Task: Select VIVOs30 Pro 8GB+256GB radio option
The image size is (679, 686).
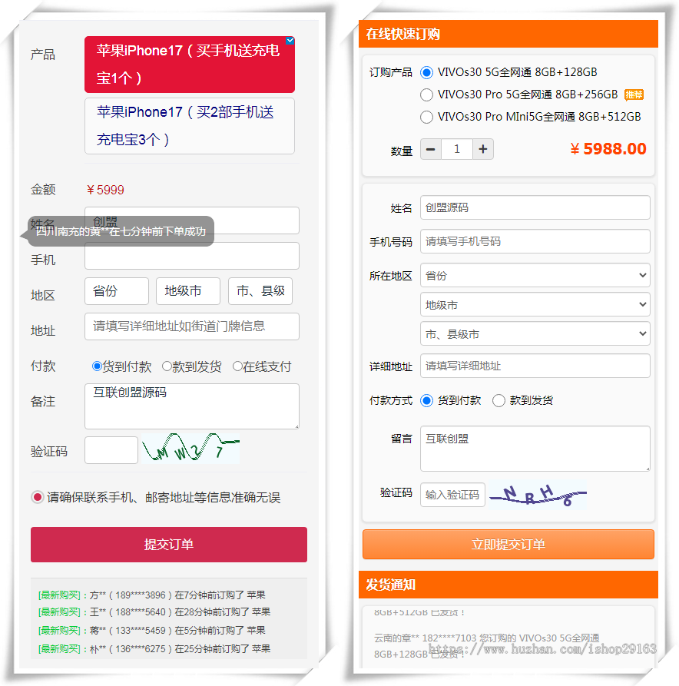Action: pos(426,94)
